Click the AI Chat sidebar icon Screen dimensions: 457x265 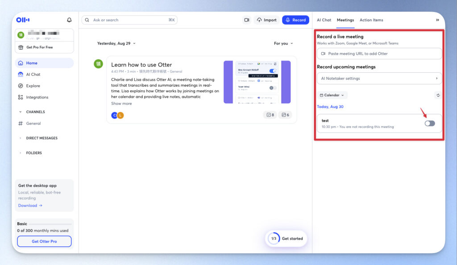click(21, 74)
